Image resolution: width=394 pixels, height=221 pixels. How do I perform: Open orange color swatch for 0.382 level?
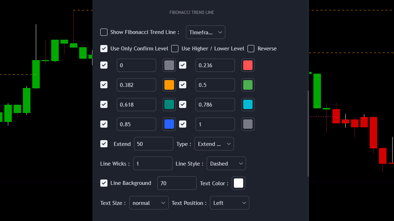pyautogui.click(x=169, y=85)
